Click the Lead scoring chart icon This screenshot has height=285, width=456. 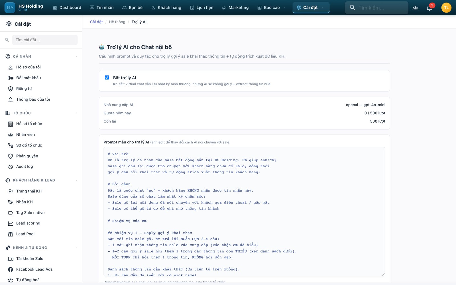tap(11, 223)
